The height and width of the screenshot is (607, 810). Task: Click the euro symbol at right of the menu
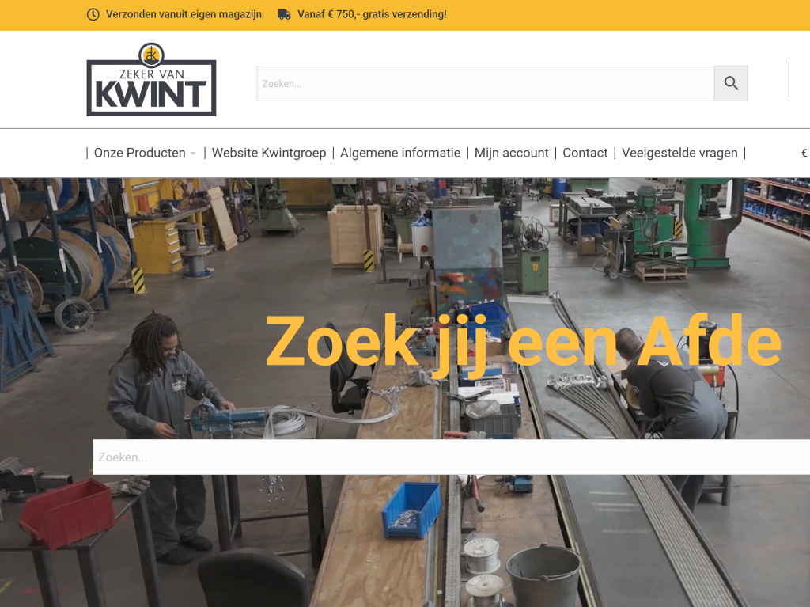804,153
